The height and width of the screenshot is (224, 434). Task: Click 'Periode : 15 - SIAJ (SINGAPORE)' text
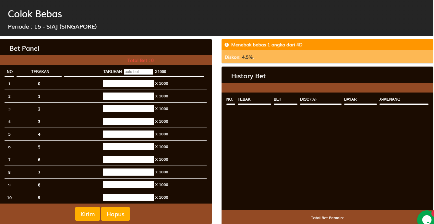[52, 27]
